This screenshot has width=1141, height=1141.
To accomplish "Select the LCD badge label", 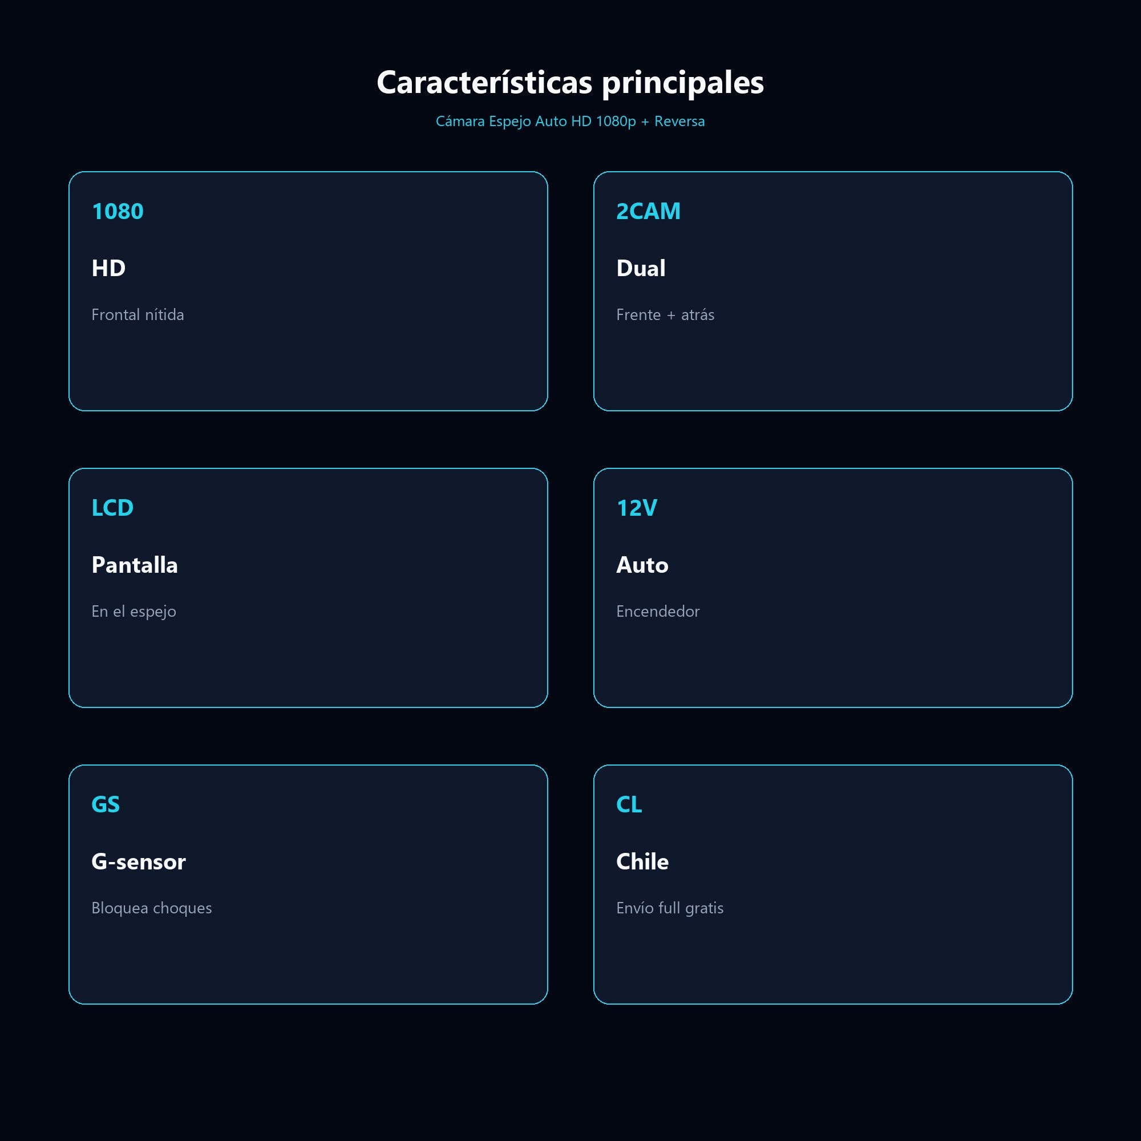I will [112, 508].
